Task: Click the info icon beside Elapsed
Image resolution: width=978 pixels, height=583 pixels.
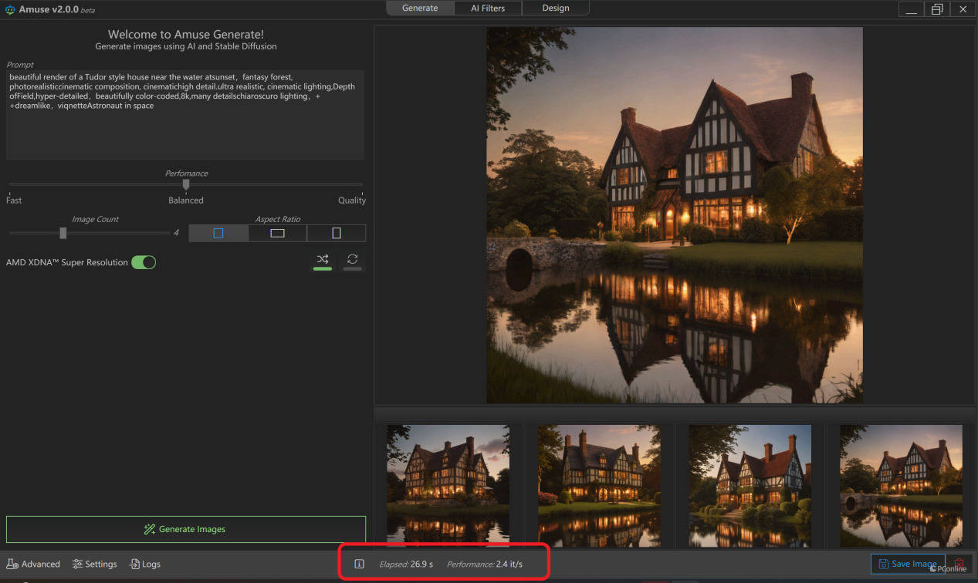Action: 359,564
